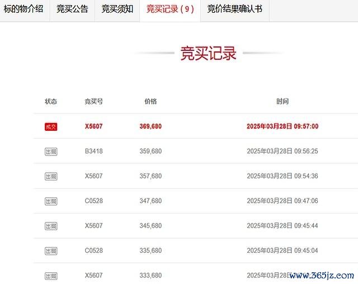Select bidder number B3418

tap(93, 151)
